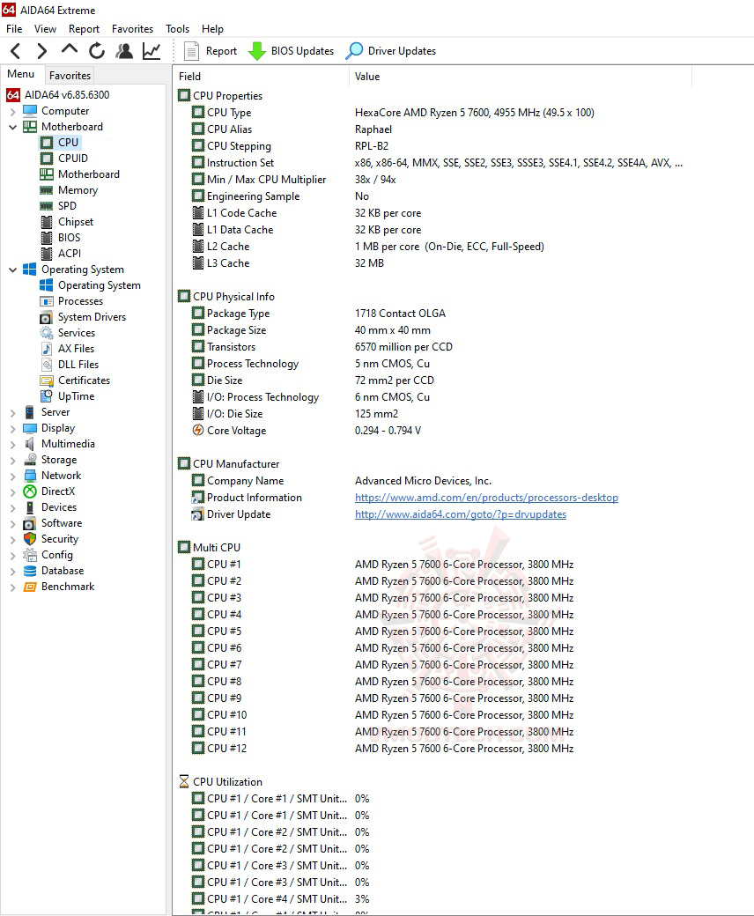Viewport: 754px width, 916px height.
Task: Collapse the Motherboard node
Action: point(13,127)
